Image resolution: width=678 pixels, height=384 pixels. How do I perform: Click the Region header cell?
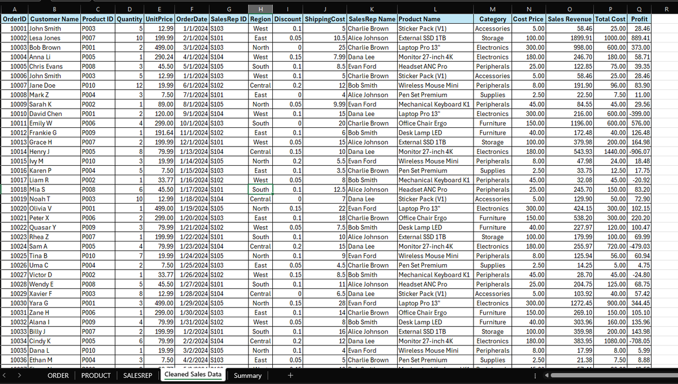pos(260,19)
